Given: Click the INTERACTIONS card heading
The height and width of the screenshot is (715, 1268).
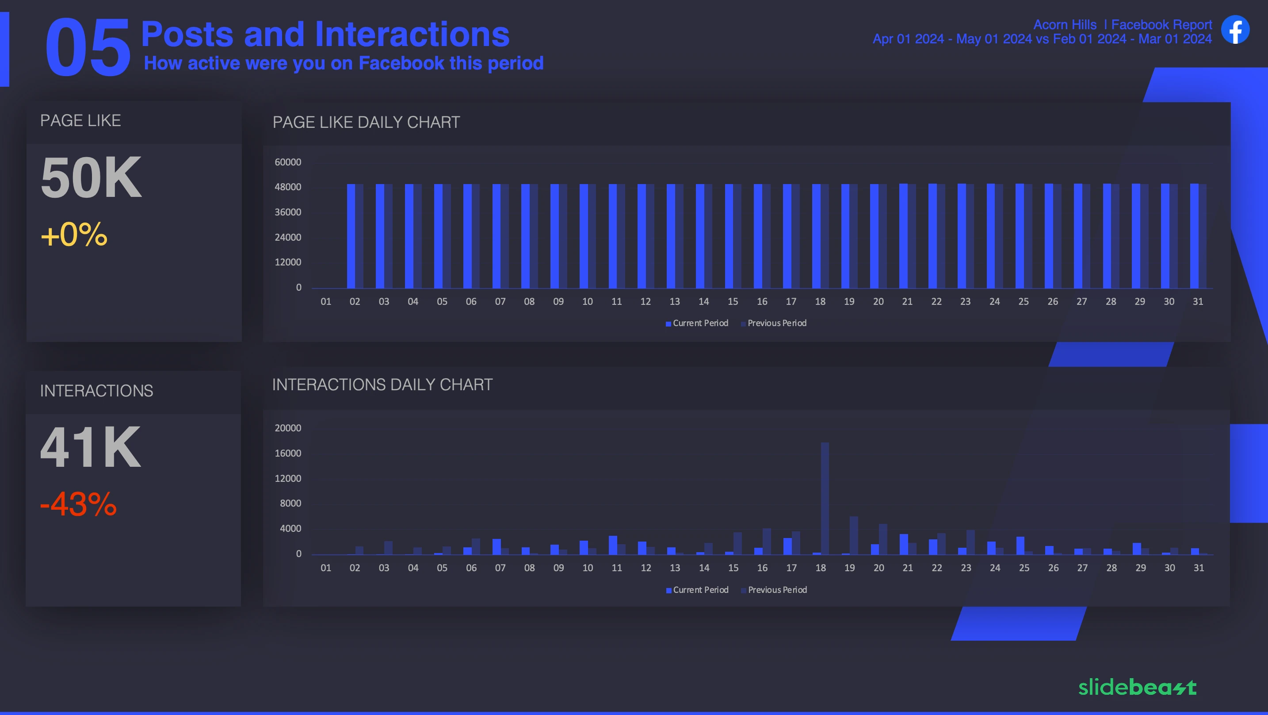Looking at the screenshot, I should 96,391.
